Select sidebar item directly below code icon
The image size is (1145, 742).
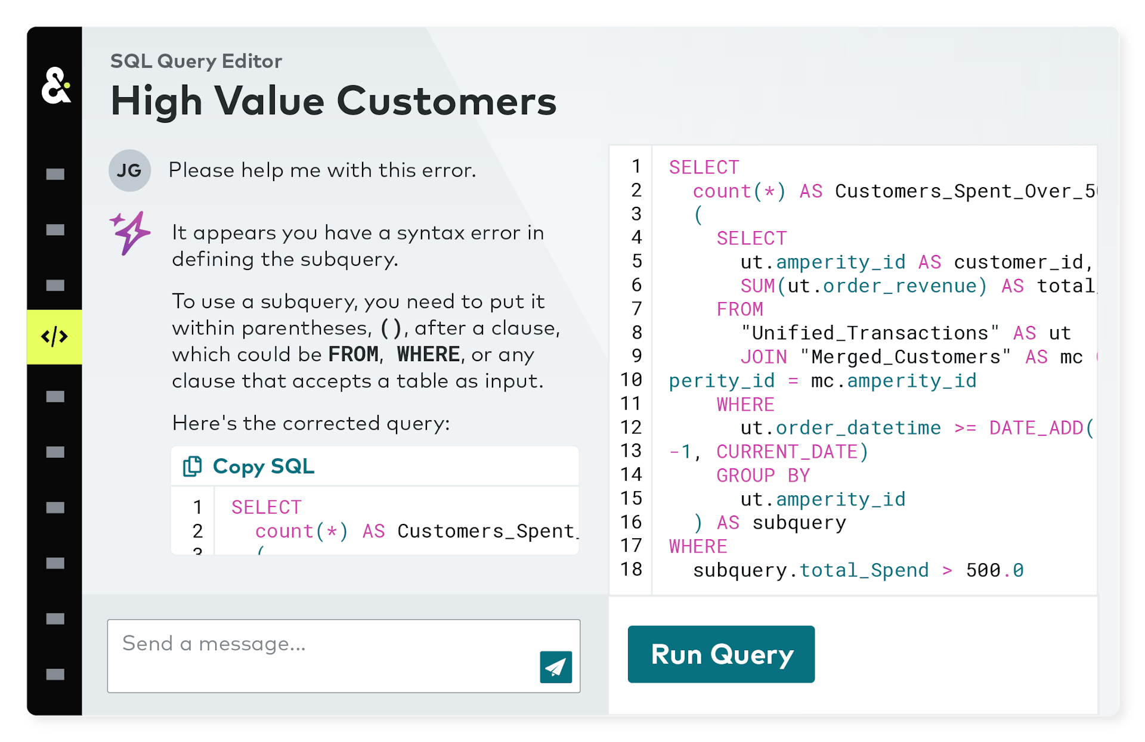[55, 397]
